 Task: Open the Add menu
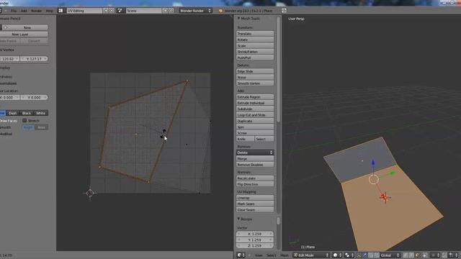pyautogui.click(x=24, y=11)
